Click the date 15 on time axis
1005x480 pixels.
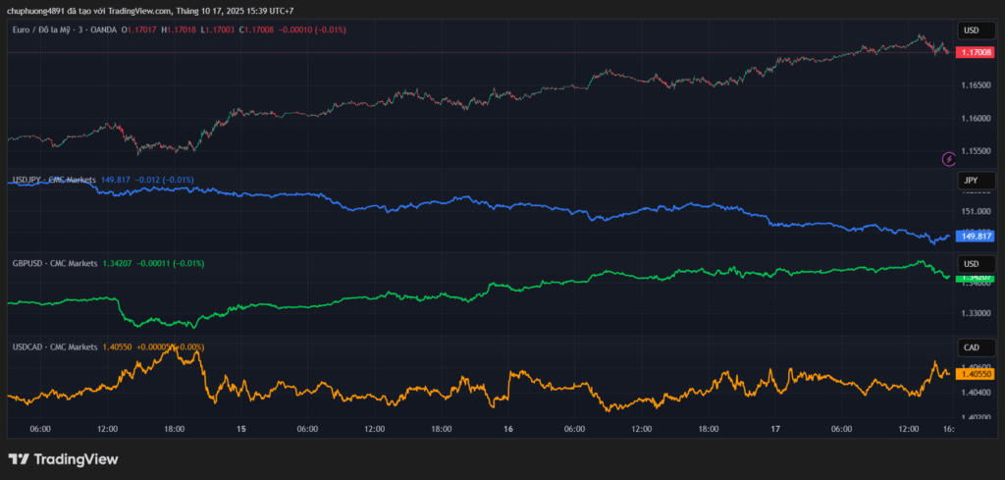(240, 429)
